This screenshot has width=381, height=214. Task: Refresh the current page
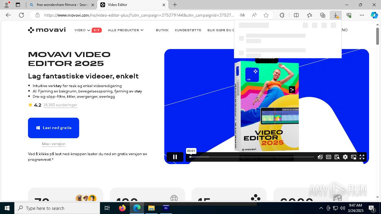[21, 15]
